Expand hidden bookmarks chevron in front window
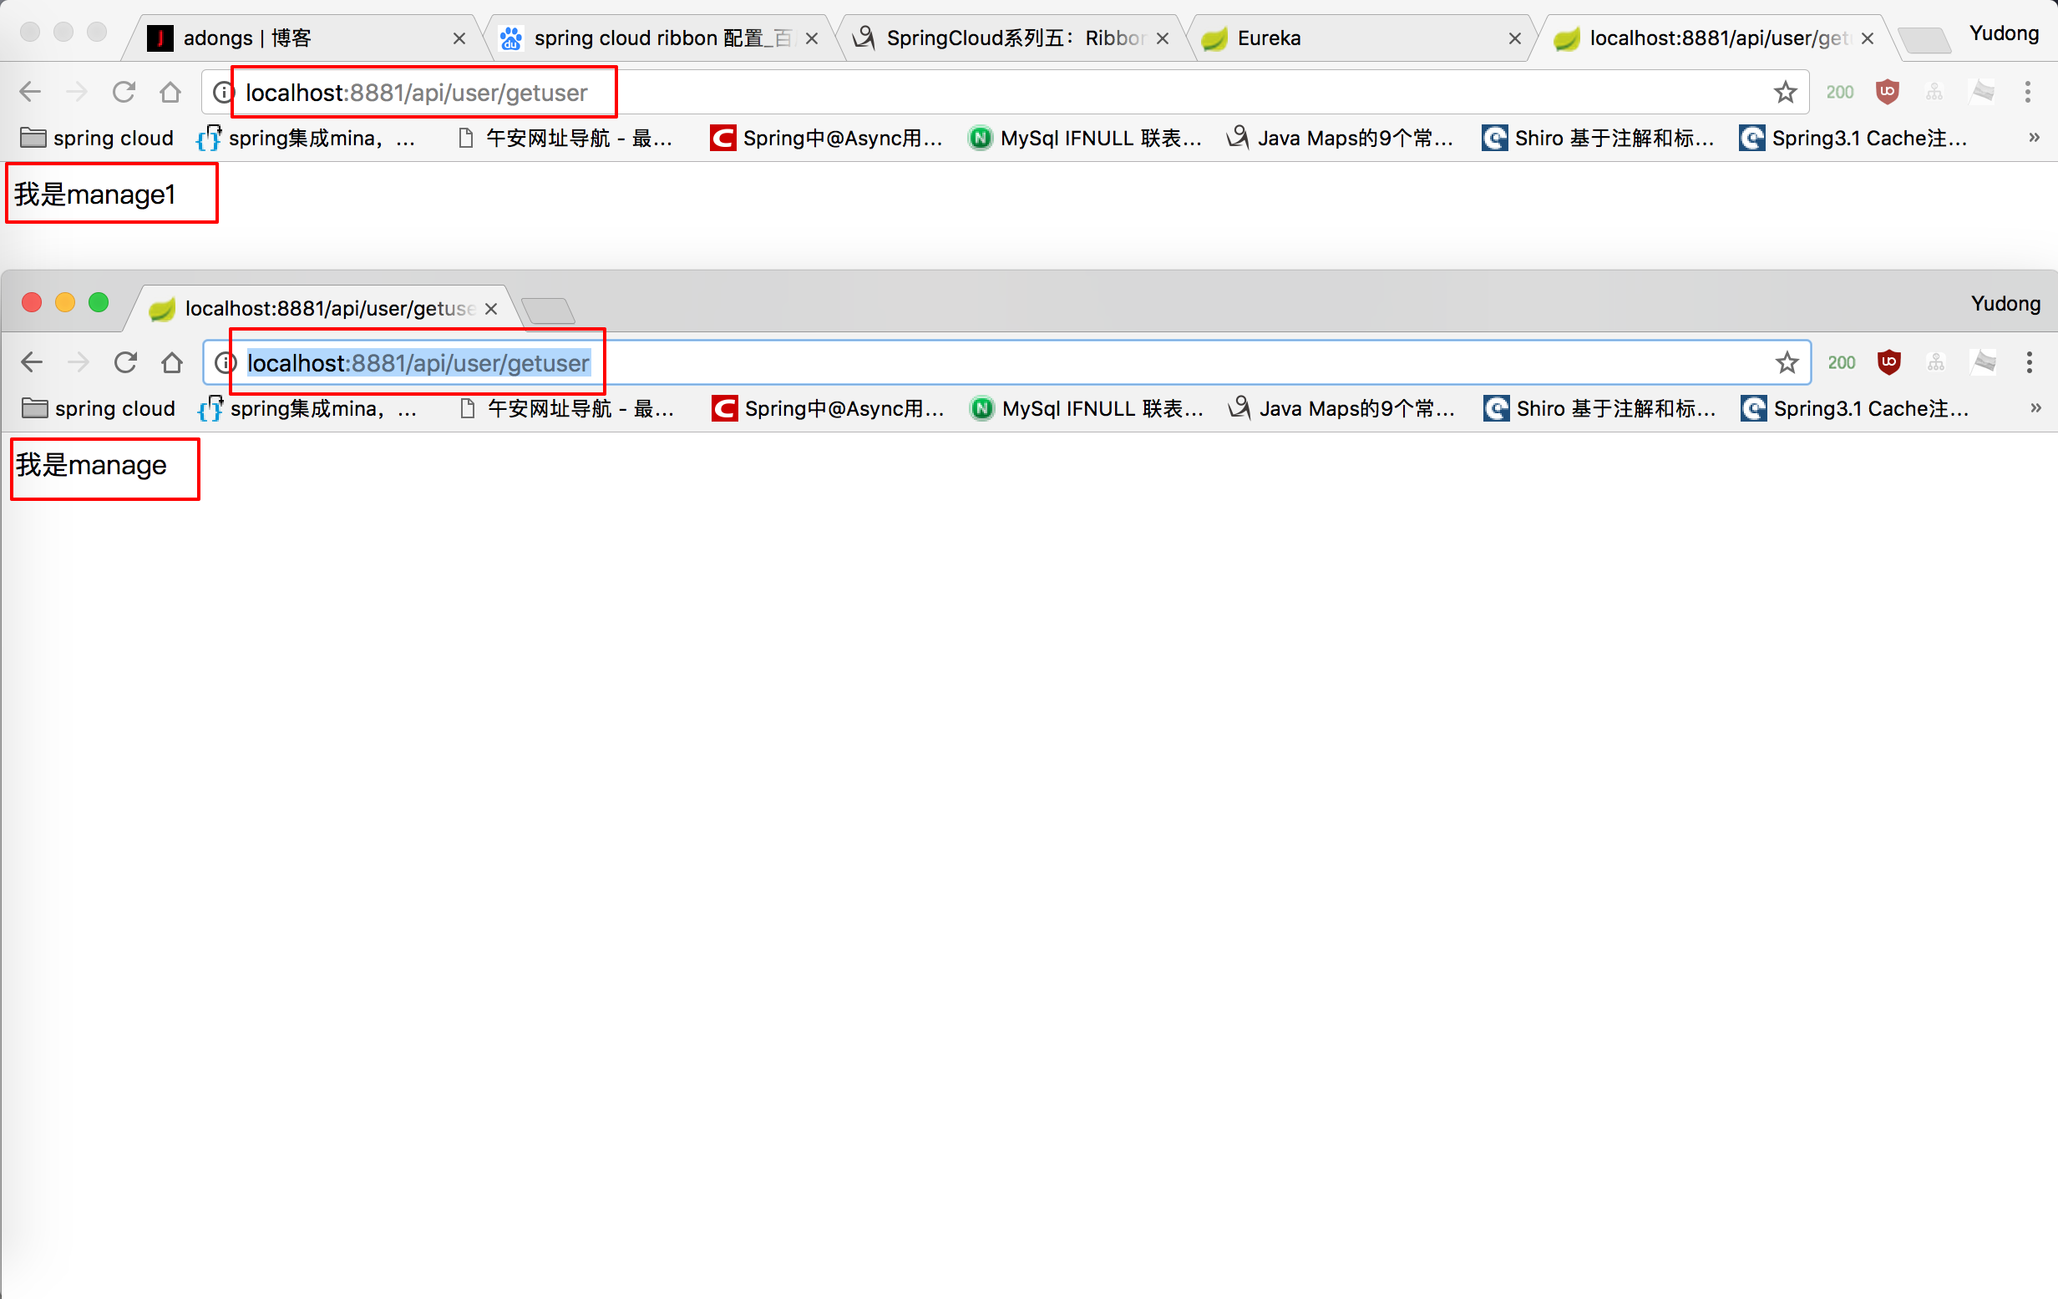Screen dimensions: 2058x1299 [2035, 408]
